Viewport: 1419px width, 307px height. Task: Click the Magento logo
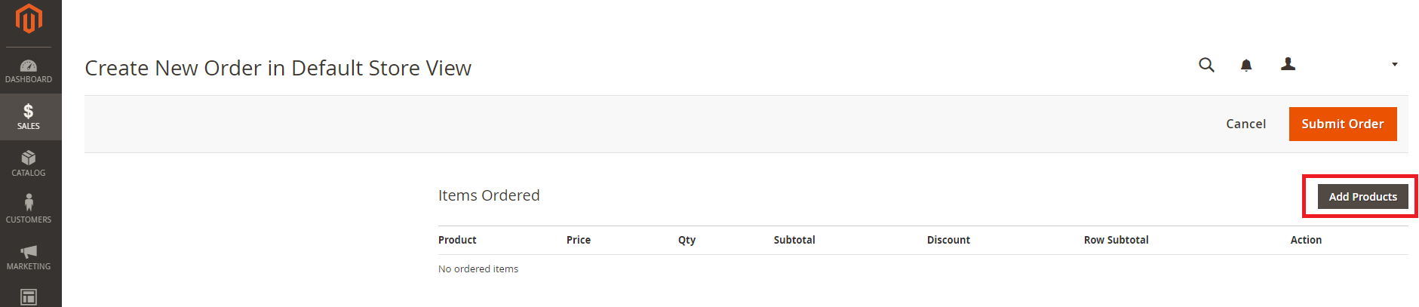(x=29, y=19)
